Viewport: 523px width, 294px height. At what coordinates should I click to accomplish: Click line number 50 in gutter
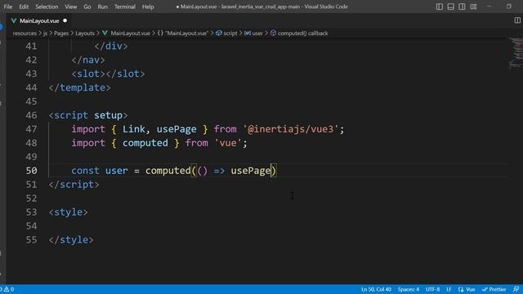point(31,171)
